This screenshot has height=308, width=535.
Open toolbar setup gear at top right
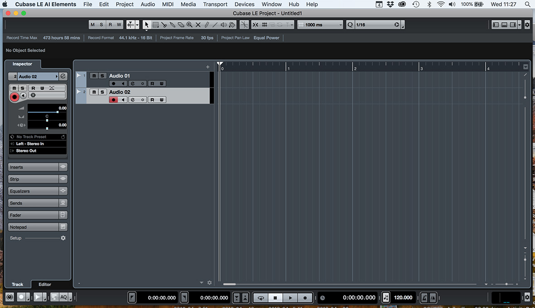tap(527, 25)
